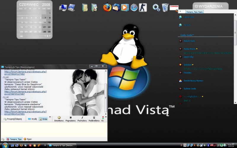
Task: Collapse the Gadu-Gadu group header
Action: [x=187, y=35]
